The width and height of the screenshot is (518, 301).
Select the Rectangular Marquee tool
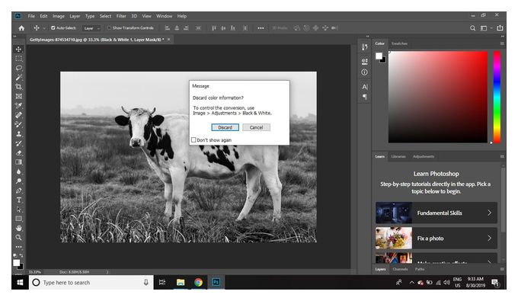click(19, 59)
